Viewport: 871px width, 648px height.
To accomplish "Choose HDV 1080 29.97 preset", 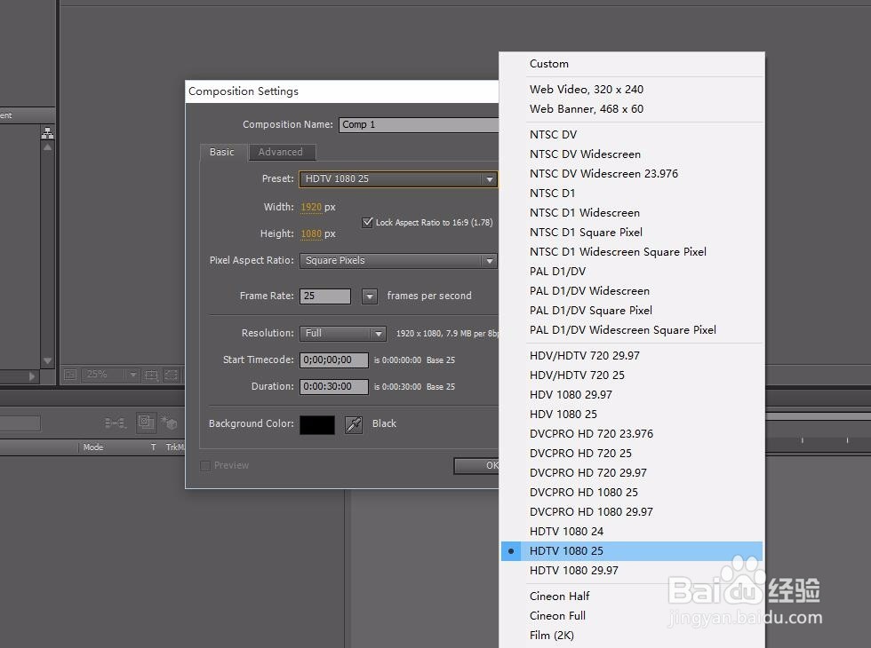I will [632, 394].
